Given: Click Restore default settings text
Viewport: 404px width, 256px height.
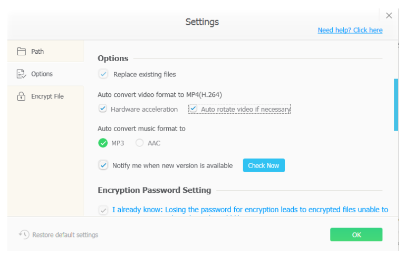Looking at the screenshot, I should click(x=65, y=235).
